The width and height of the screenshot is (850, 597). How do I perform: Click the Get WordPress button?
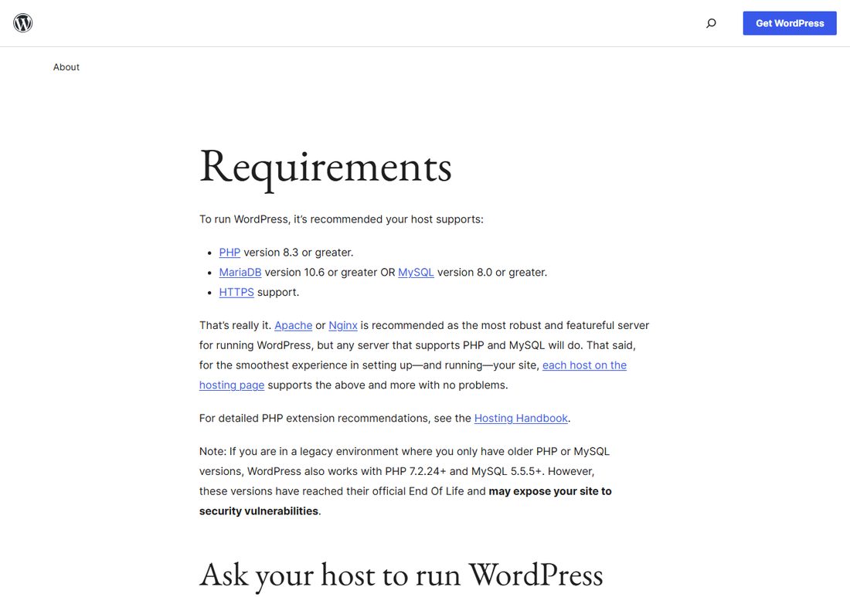tap(789, 23)
